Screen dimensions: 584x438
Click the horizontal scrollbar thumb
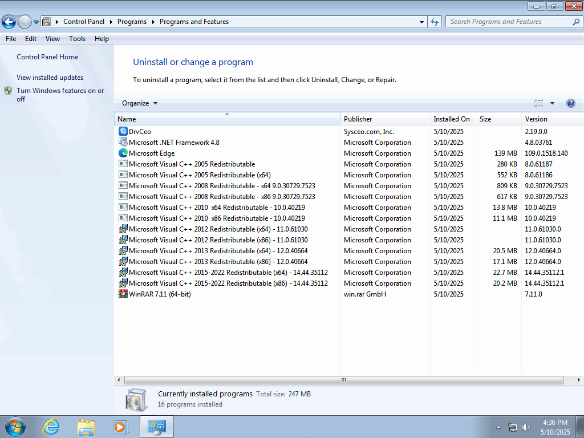[x=344, y=380]
